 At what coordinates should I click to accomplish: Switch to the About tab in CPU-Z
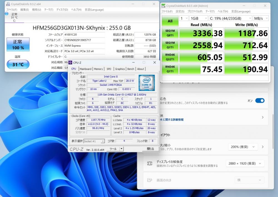pos(140,69)
